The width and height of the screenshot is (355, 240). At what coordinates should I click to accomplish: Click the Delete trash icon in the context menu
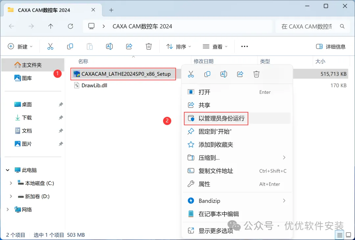point(256,74)
